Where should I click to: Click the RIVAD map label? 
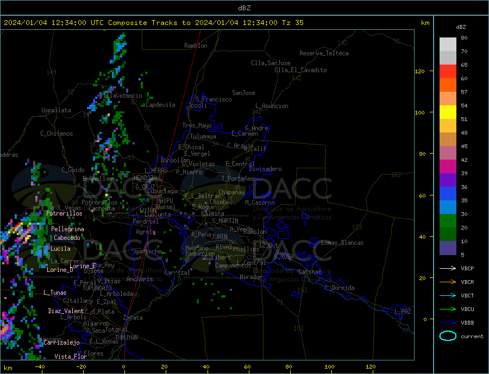pos(224,247)
